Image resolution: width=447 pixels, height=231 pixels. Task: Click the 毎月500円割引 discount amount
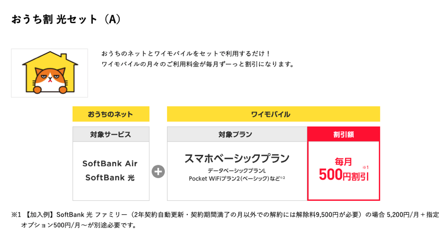(344, 169)
